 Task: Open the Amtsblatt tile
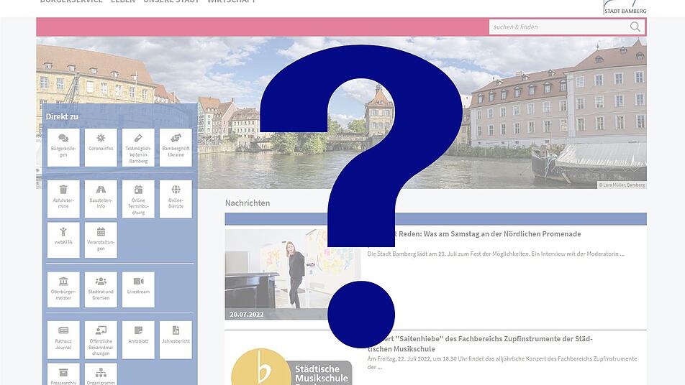click(x=138, y=340)
